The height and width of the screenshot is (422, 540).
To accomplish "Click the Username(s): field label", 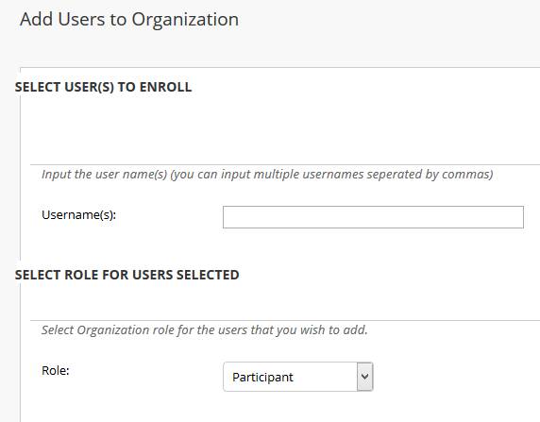I will [x=79, y=215].
